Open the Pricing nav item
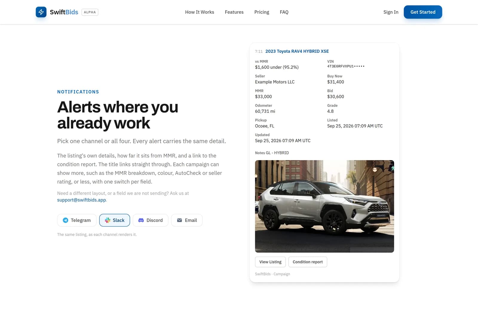The height and width of the screenshot is (325, 478). click(x=262, y=12)
